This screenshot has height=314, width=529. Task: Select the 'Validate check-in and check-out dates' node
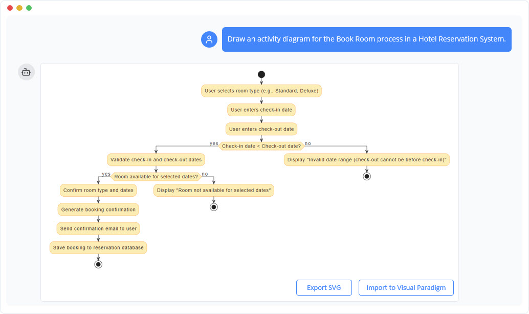coord(156,159)
